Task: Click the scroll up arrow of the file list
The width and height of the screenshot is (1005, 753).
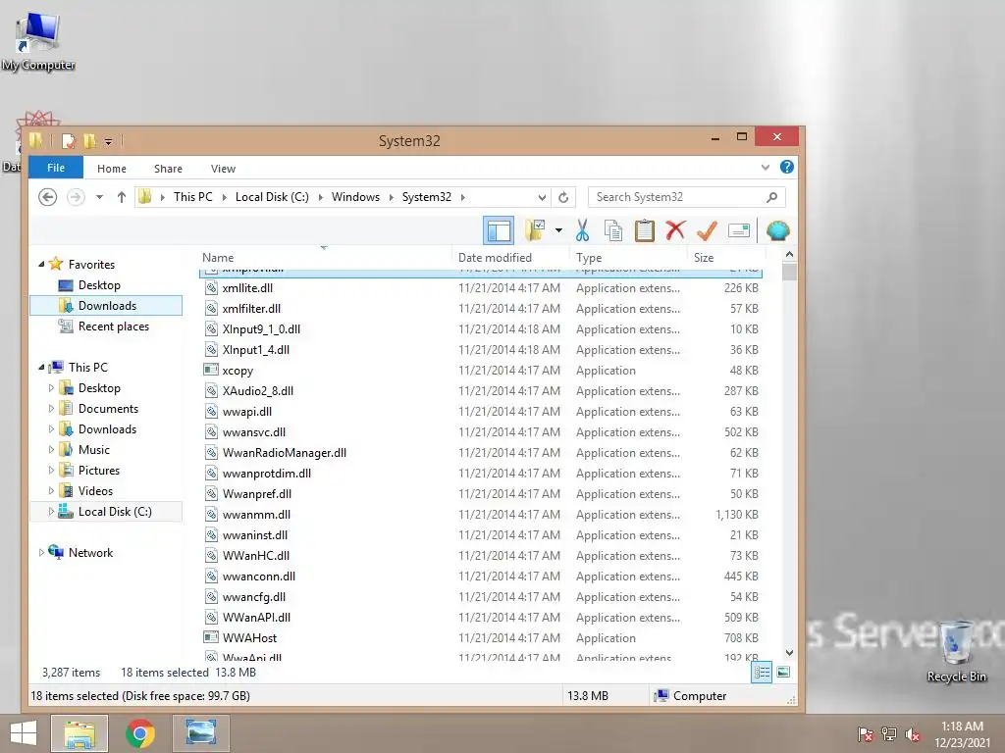Action: [790, 254]
